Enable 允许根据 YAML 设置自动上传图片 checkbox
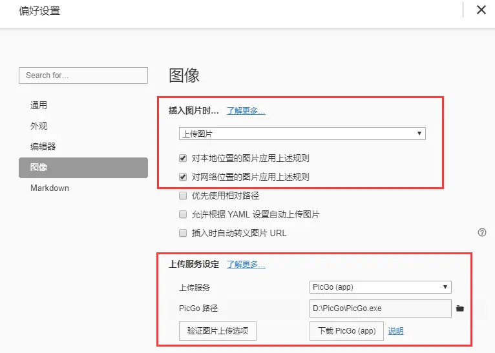 [x=183, y=214]
